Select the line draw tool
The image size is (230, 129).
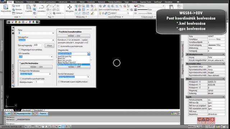click(54, 6)
